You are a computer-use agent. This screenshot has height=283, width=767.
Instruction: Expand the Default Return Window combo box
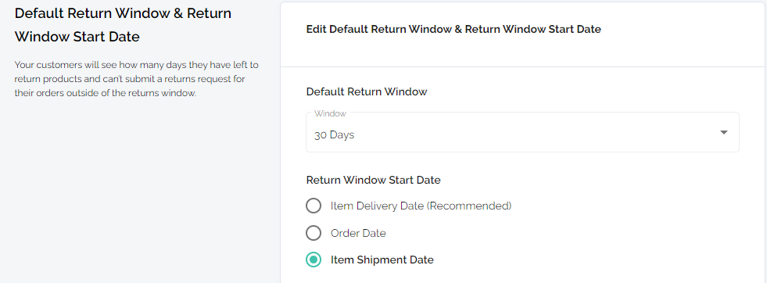522,132
